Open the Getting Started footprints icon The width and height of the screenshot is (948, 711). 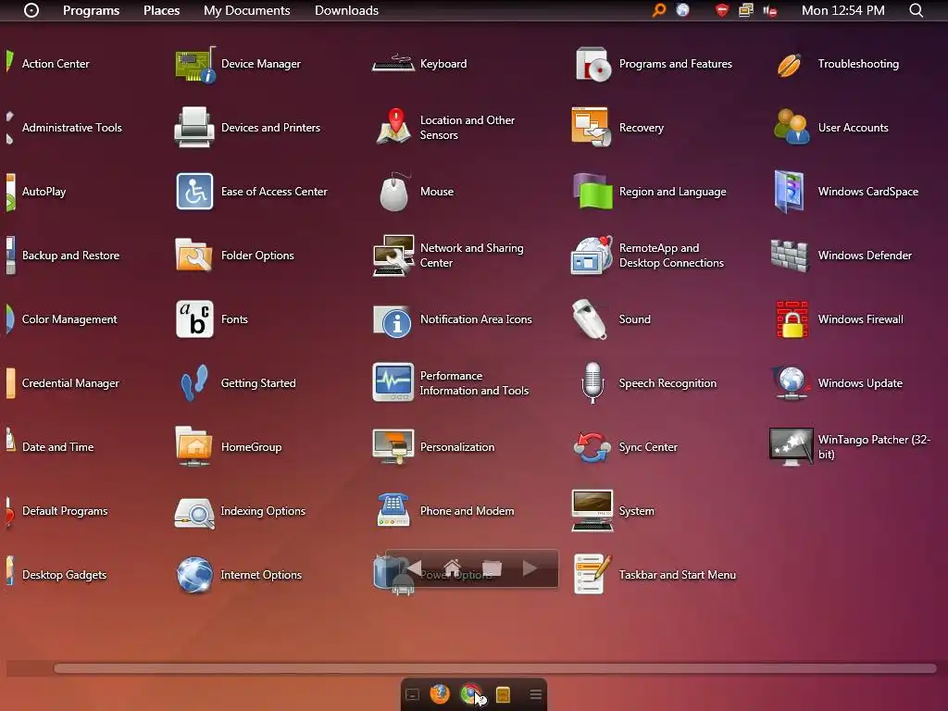click(x=194, y=383)
